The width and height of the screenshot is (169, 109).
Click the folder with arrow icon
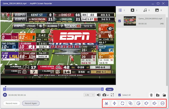(158, 95)
